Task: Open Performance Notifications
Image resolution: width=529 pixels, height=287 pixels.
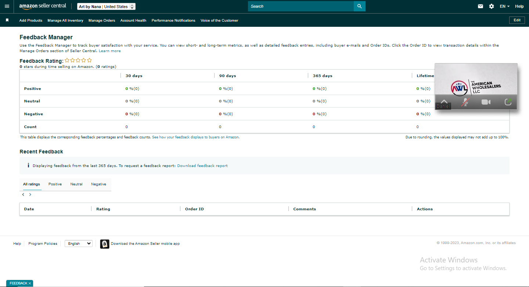Action: (x=173, y=21)
